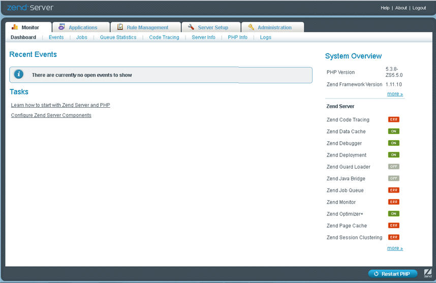436x283 pixels.
Task: Click the Zend Server logo in header
Action: click(30, 8)
